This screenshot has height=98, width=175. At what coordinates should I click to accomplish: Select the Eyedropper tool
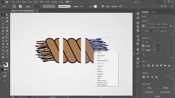click(x=3, y=47)
